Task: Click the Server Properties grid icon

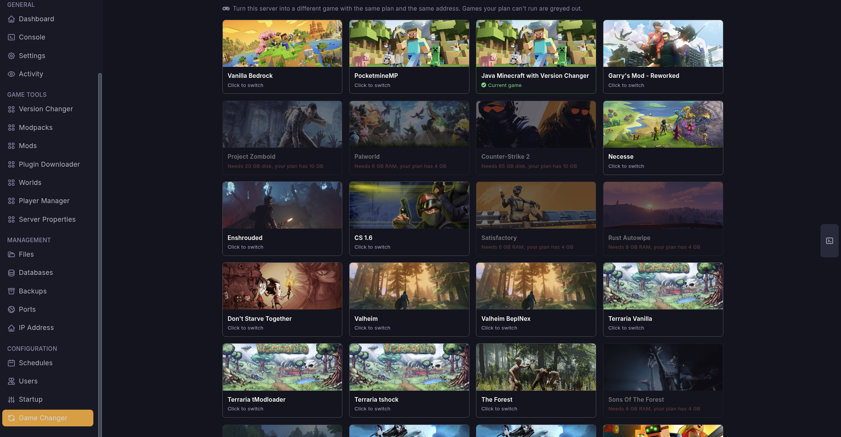Action: tap(11, 219)
